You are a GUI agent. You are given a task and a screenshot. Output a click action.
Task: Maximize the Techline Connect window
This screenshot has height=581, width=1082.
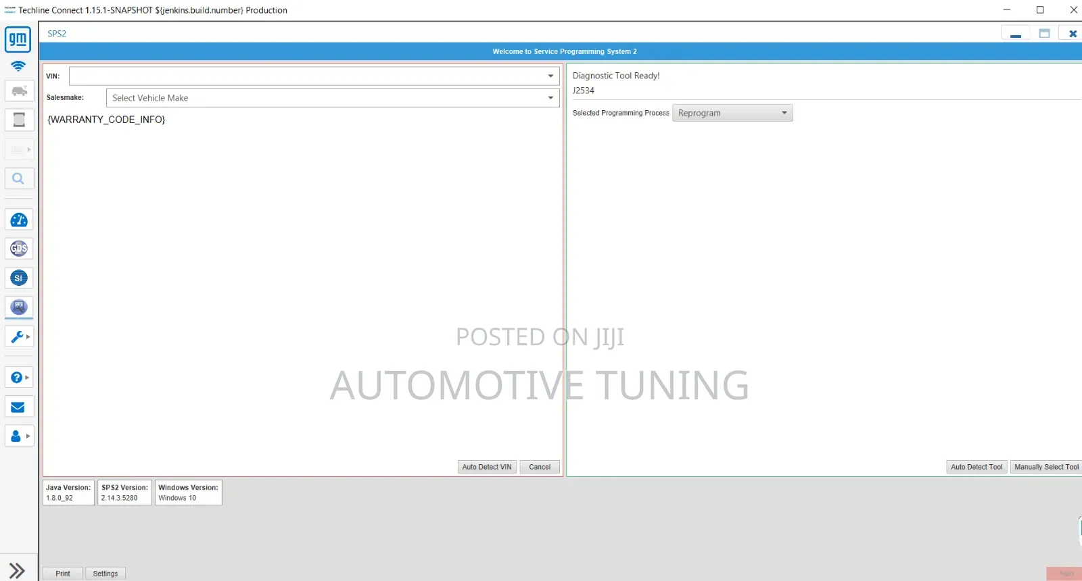pyautogui.click(x=1040, y=10)
